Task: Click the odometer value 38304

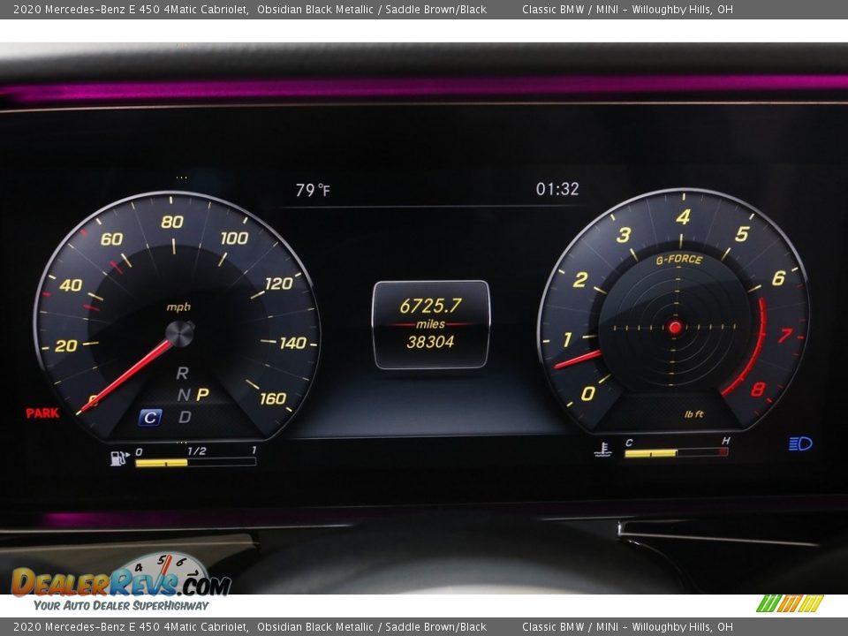Action: coord(430,342)
